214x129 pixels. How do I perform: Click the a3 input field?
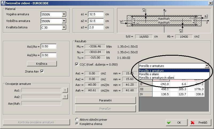point(96,27)
